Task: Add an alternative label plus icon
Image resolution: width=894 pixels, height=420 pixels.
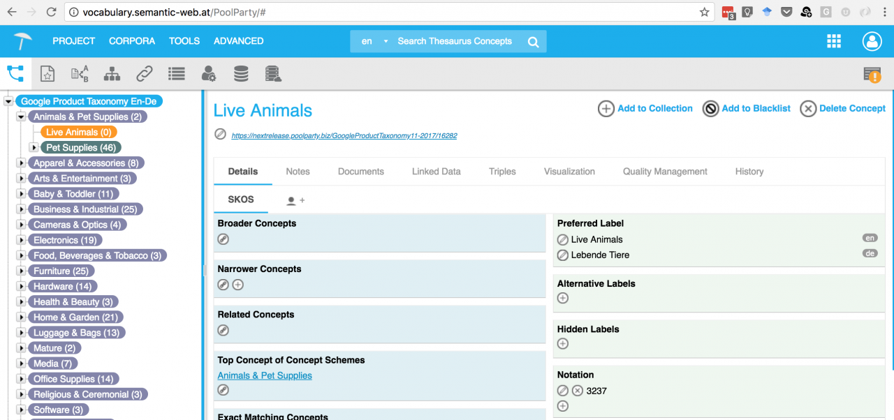Action: (x=563, y=298)
